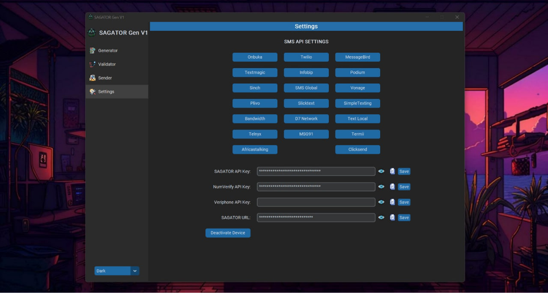This screenshot has width=548, height=293.
Task: Open Bandwidth settings
Action: [x=255, y=119]
